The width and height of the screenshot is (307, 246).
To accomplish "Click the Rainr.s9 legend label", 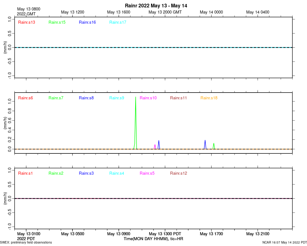I will click(x=116, y=98).
